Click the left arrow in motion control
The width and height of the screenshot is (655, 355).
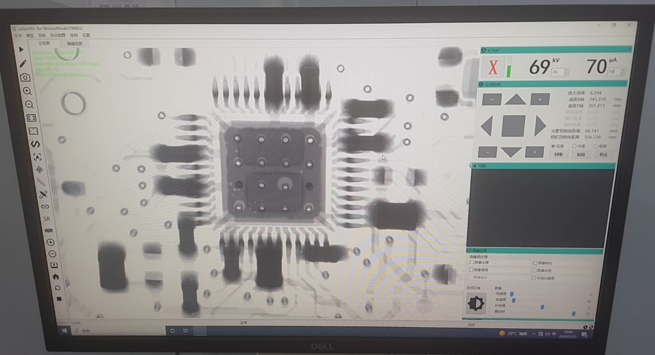tap(486, 126)
